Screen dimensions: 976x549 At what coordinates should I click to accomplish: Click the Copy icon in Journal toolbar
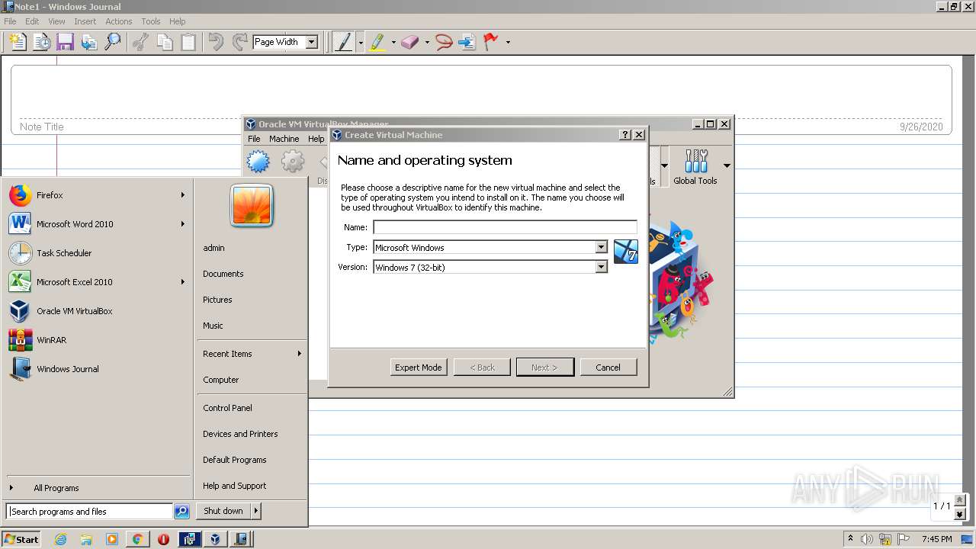164,42
